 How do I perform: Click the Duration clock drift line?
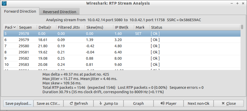(x=103, y=92)
